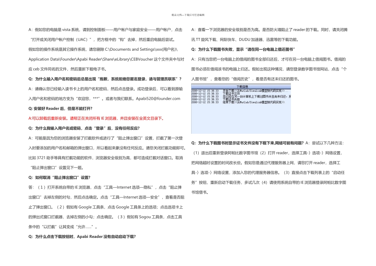
Task: Click the '下载信息' title in the embedded screenshot
Action: point(242,87)
